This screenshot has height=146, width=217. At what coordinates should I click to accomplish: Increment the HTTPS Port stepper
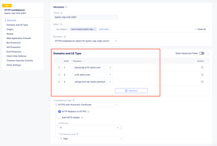coord(121,127)
